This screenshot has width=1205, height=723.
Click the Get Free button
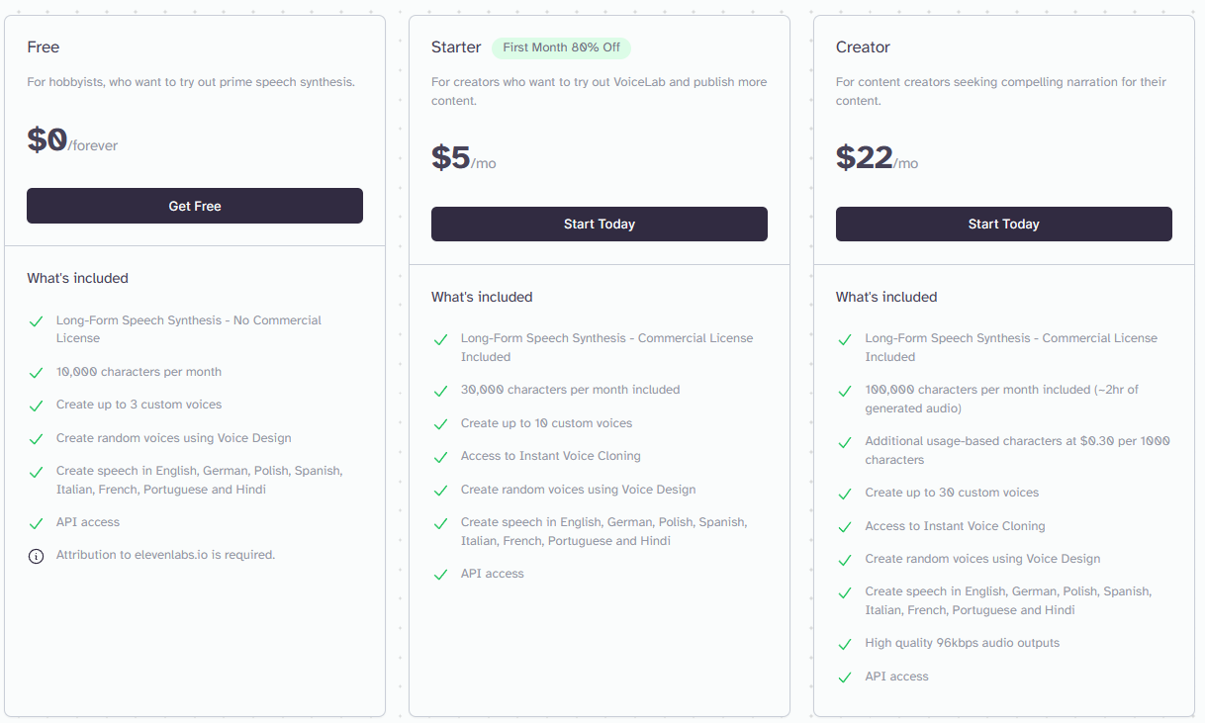(x=195, y=206)
